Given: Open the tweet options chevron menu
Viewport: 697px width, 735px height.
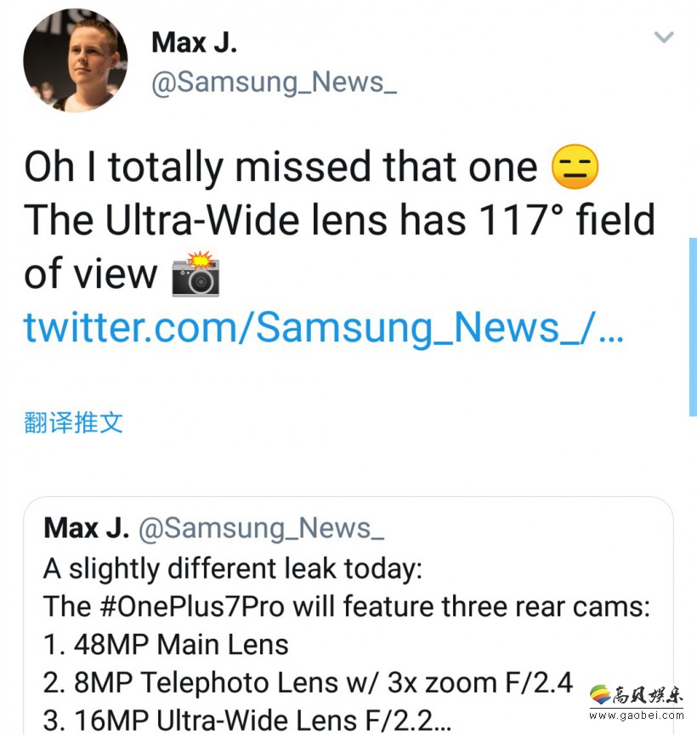Looking at the screenshot, I should coord(664,37).
